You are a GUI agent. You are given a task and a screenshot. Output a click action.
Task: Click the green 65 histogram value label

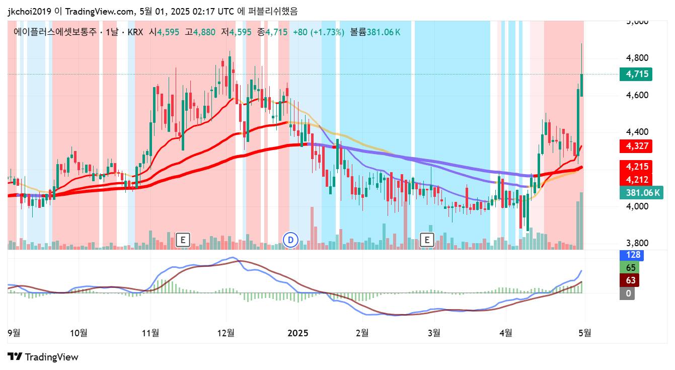tap(630, 267)
